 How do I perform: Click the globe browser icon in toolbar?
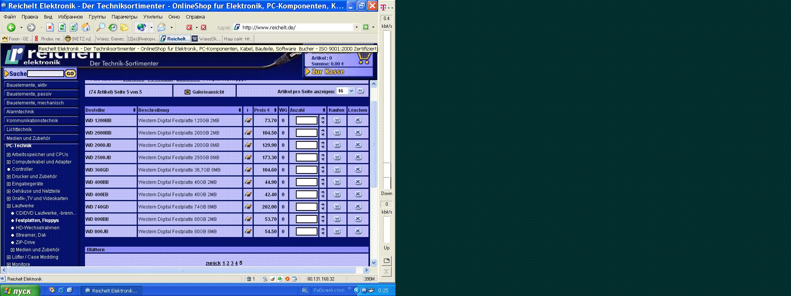point(141,27)
